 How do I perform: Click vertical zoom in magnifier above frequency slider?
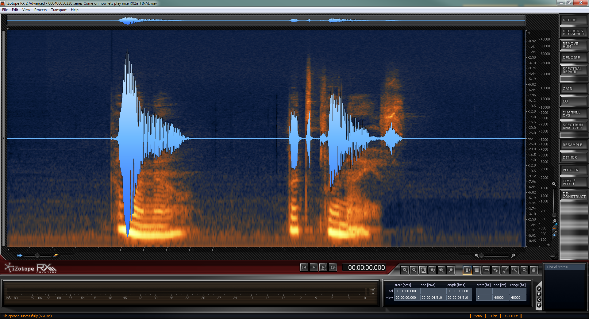[x=554, y=184]
